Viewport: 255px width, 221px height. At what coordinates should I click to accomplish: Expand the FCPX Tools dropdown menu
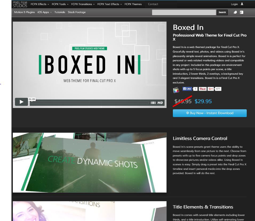[60, 4]
